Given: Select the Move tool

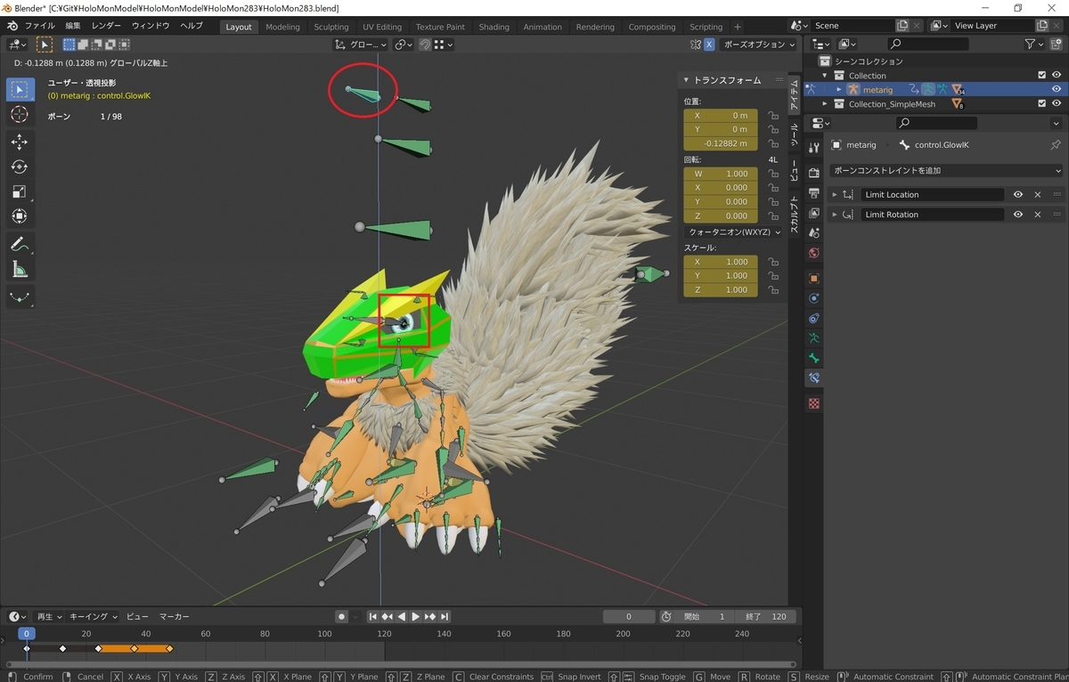Looking at the screenshot, I should 20,142.
